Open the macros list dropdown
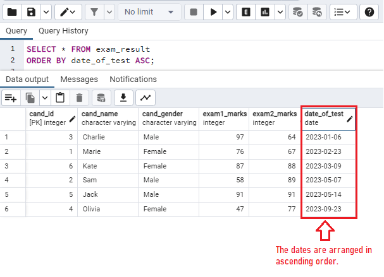The width and height of the screenshot is (384, 277). (343, 12)
